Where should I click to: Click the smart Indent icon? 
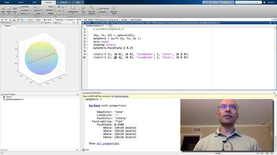(x=55, y=13)
